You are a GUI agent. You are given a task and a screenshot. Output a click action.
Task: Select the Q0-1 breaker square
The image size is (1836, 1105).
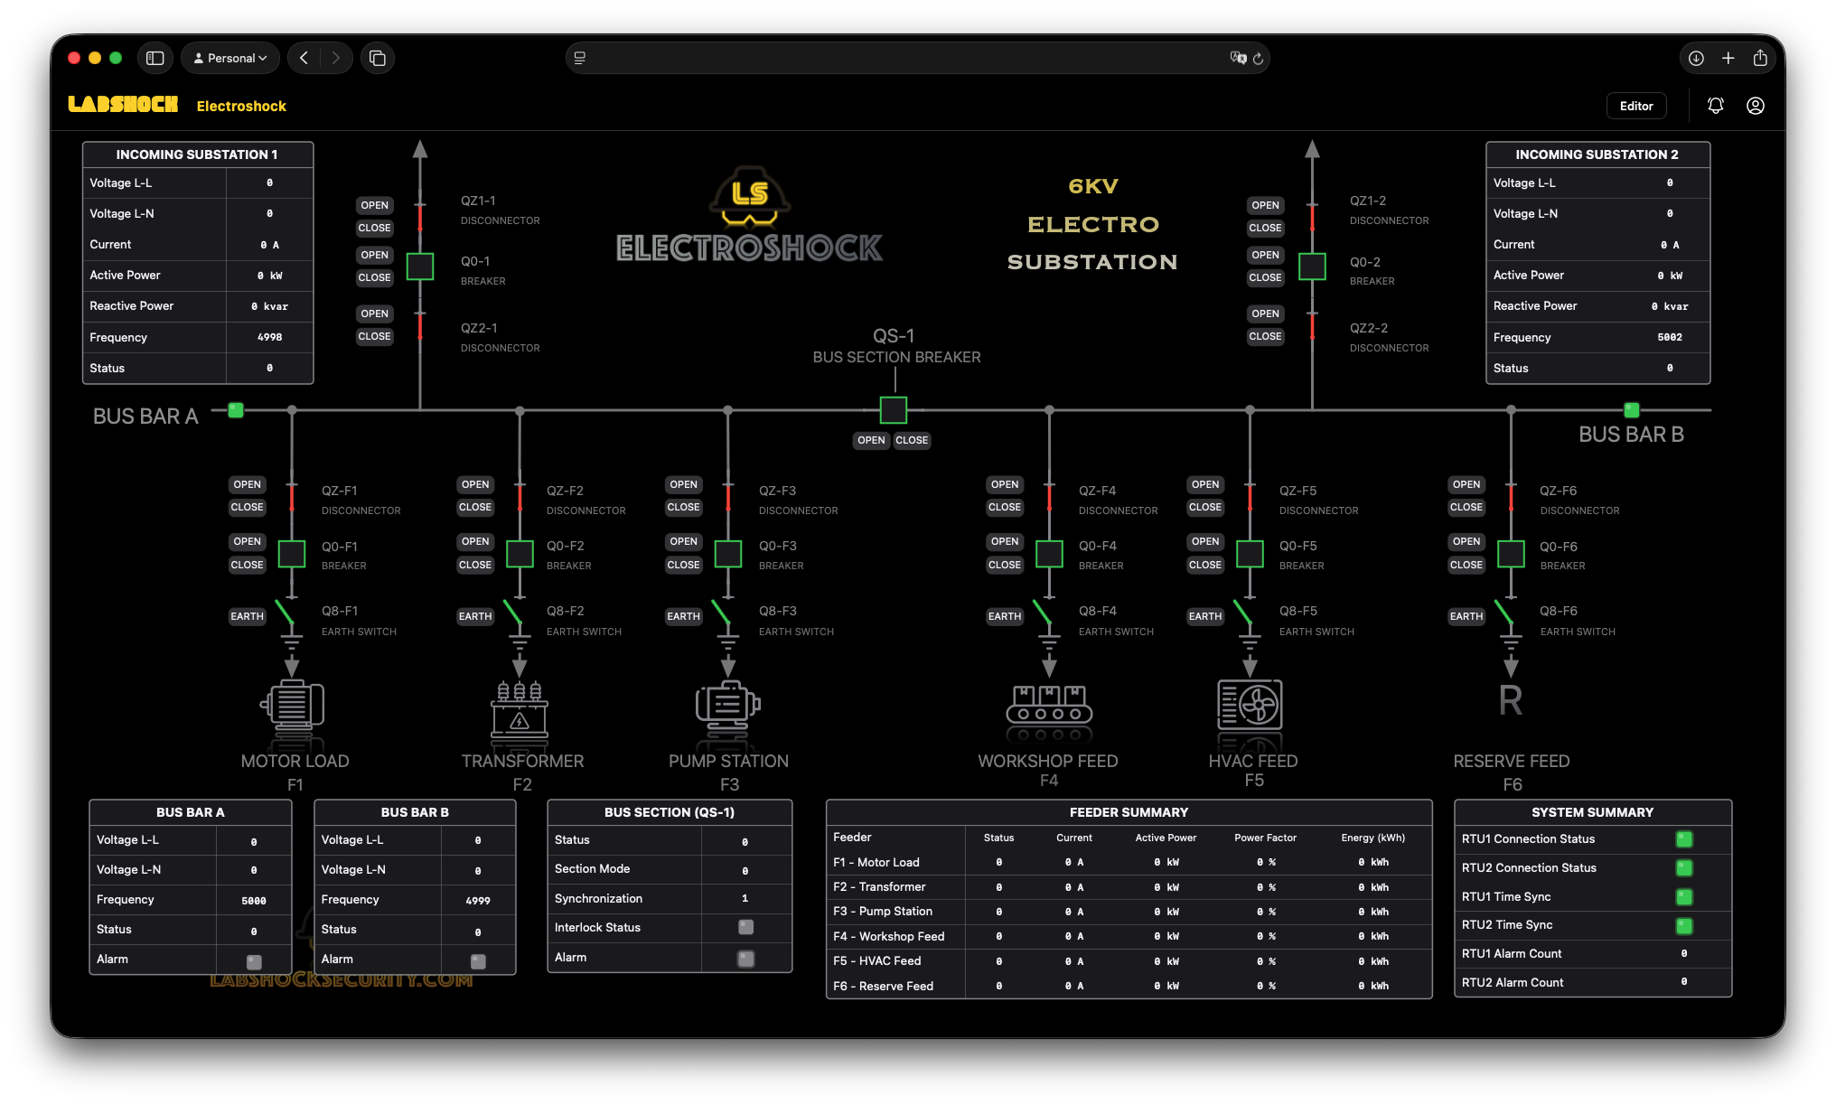click(x=420, y=267)
